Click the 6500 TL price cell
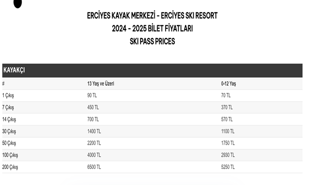Viewport: 313px width, 185px height. click(x=94, y=167)
